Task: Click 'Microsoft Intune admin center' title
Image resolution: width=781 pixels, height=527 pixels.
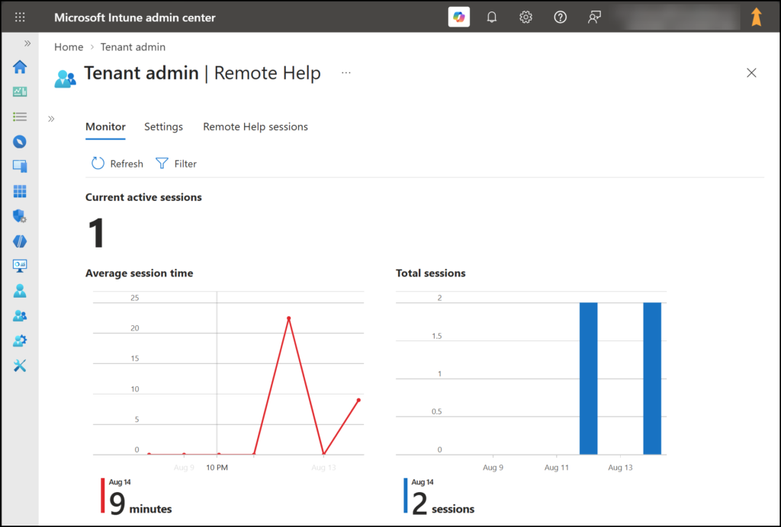Action: 135,18
